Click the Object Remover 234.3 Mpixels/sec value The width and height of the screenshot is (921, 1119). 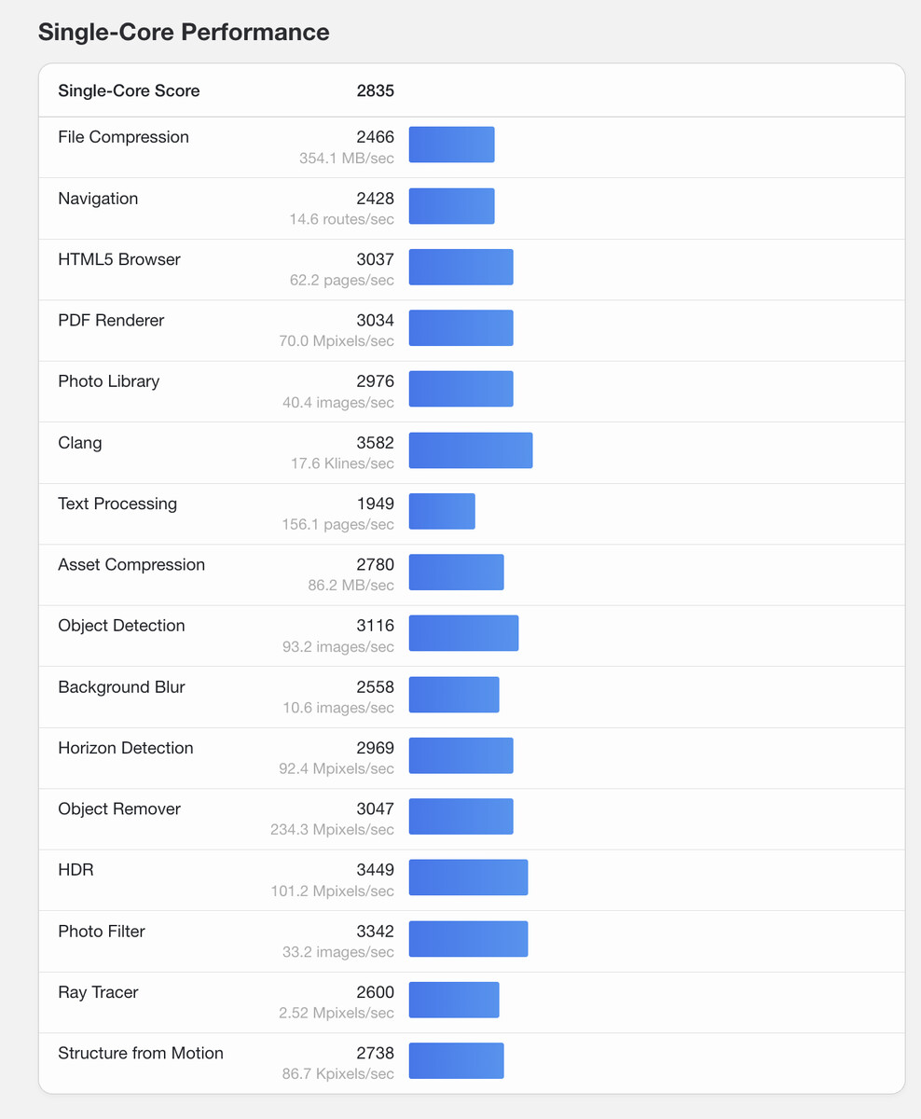click(x=333, y=830)
